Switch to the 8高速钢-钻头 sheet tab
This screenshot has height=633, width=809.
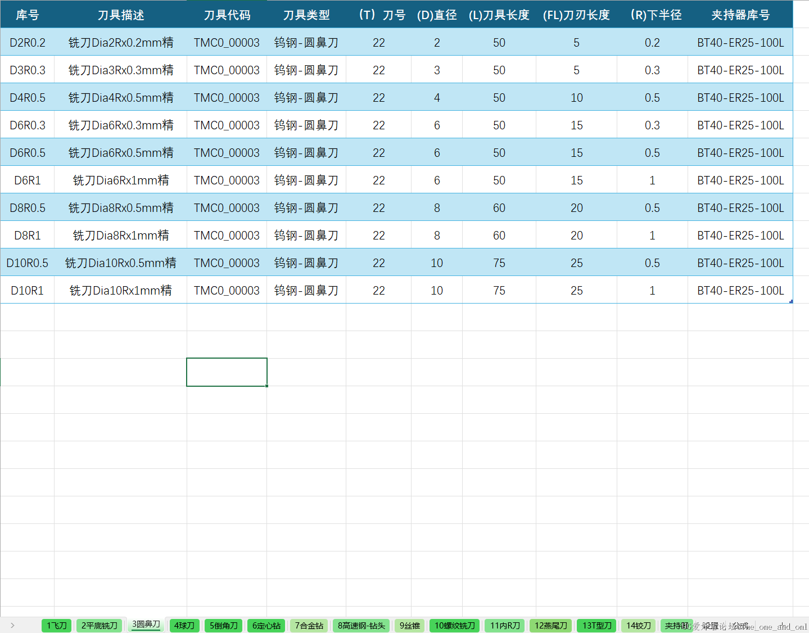[361, 625]
